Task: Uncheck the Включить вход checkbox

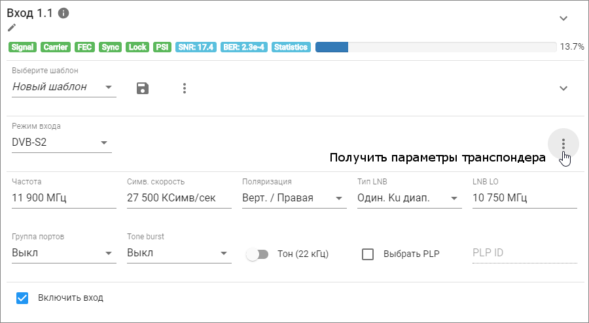Action: point(22,298)
